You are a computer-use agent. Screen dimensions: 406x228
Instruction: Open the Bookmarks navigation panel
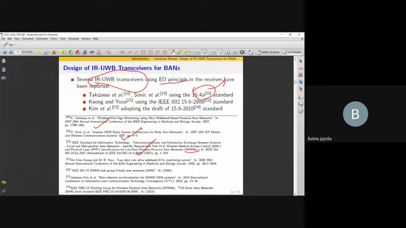[x=3, y=69]
